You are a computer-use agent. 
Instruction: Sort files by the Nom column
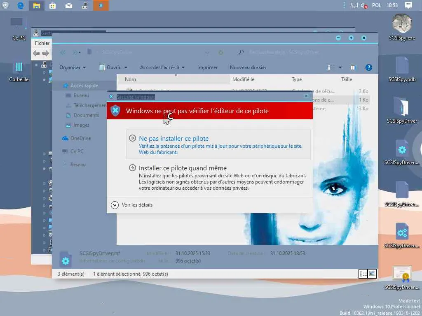click(173, 79)
